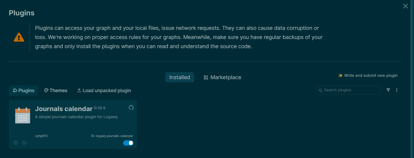The height and width of the screenshot is (158, 414).
Task: Close the Plugins dialog
Action: click(x=405, y=6)
